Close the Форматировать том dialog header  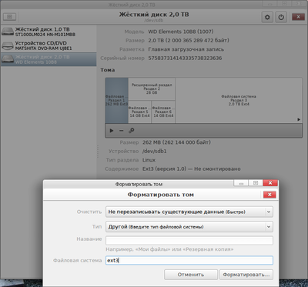(269, 195)
